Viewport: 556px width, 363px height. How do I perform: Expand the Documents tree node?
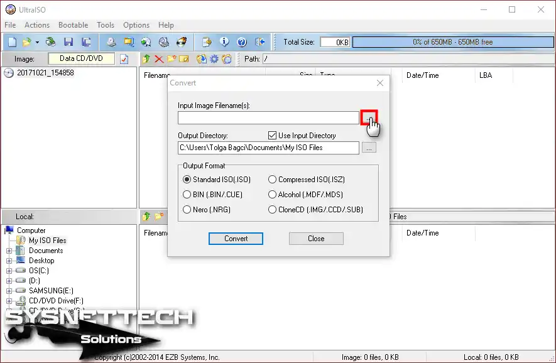[9, 251]
